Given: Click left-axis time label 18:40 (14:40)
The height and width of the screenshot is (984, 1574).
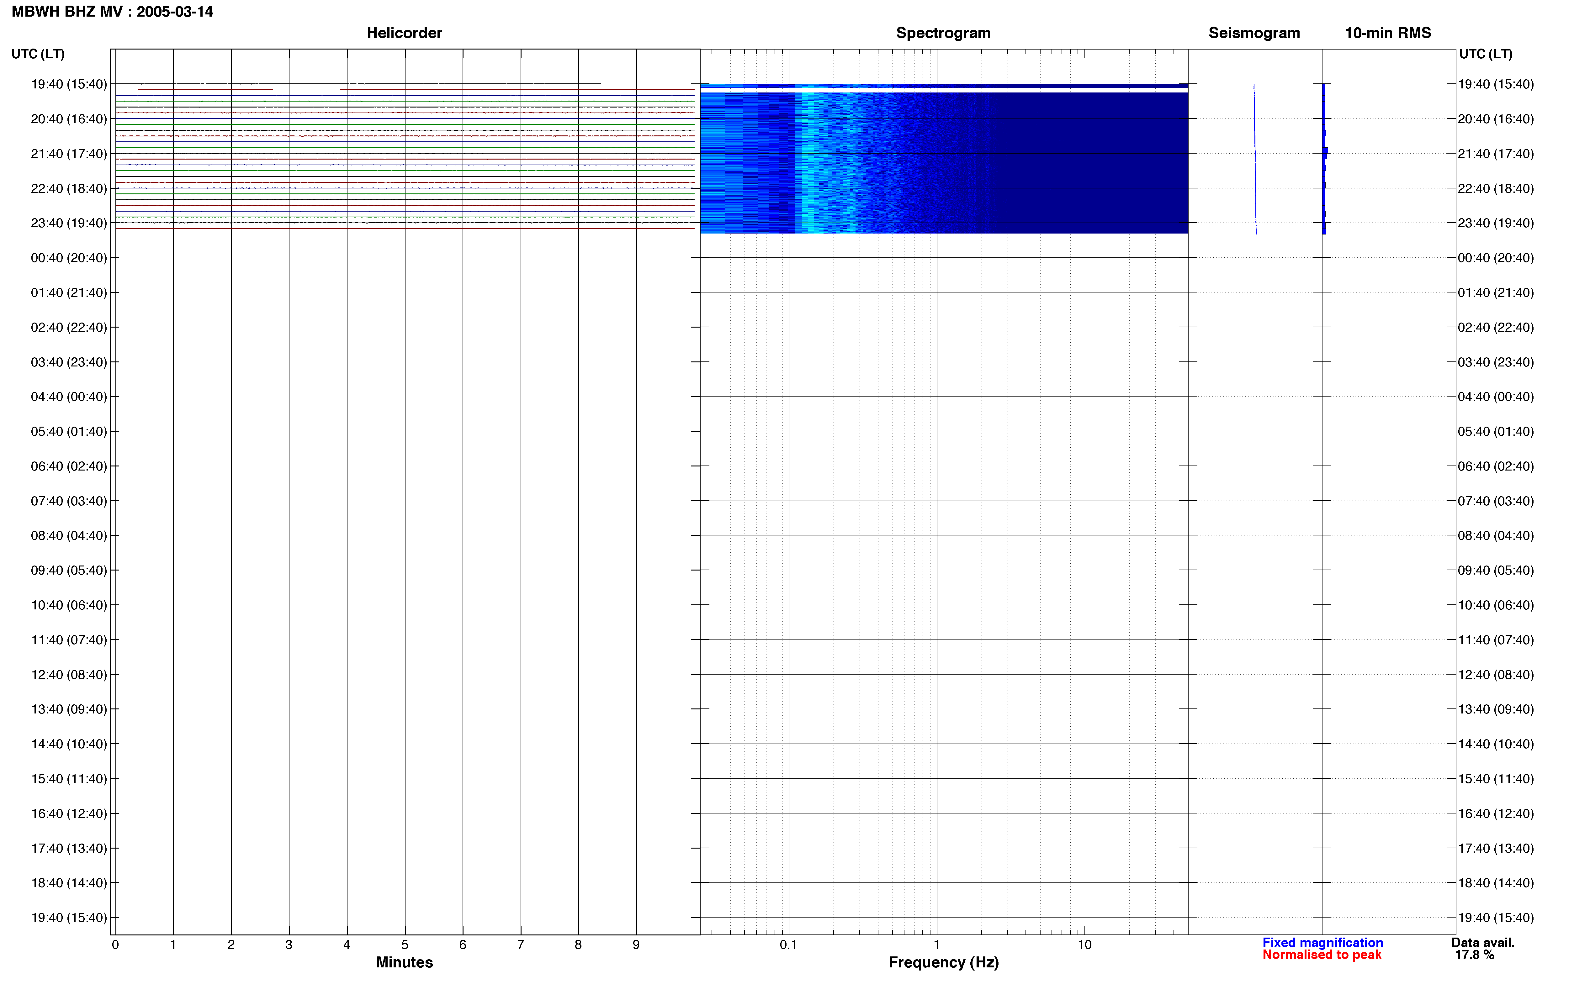Looking at the screenshot, I should coord(69,883).
